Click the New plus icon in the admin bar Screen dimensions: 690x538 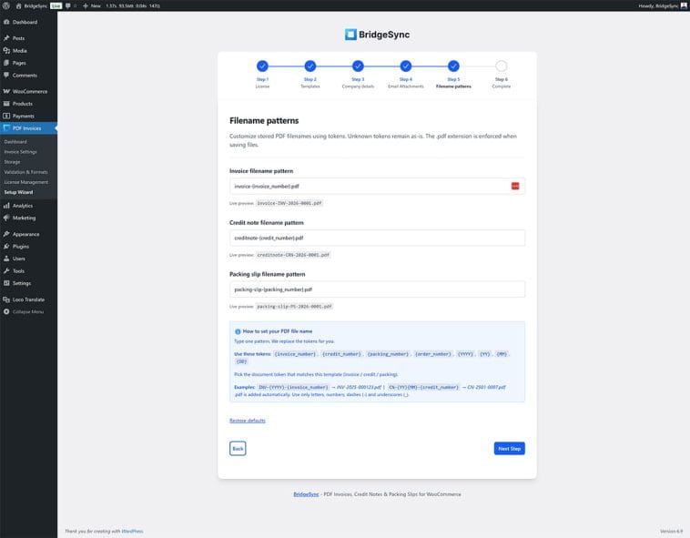pyautogui.click(x=86, y=5)
